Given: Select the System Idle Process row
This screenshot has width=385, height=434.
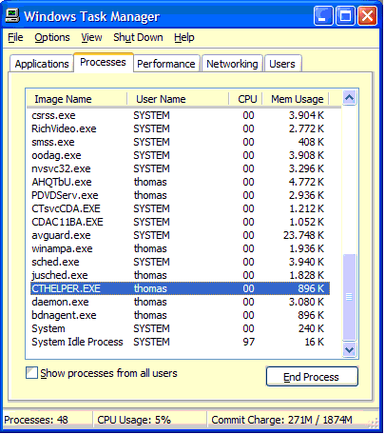Looking at the screenshot, I should point(180,342).
